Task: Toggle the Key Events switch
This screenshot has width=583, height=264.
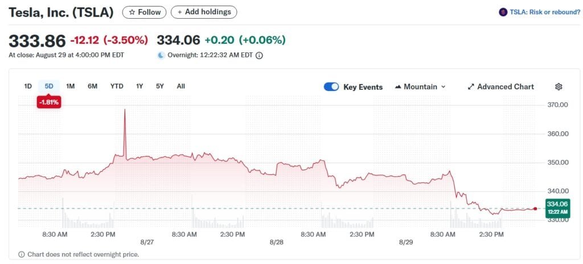Action: (x=331, y=87)
